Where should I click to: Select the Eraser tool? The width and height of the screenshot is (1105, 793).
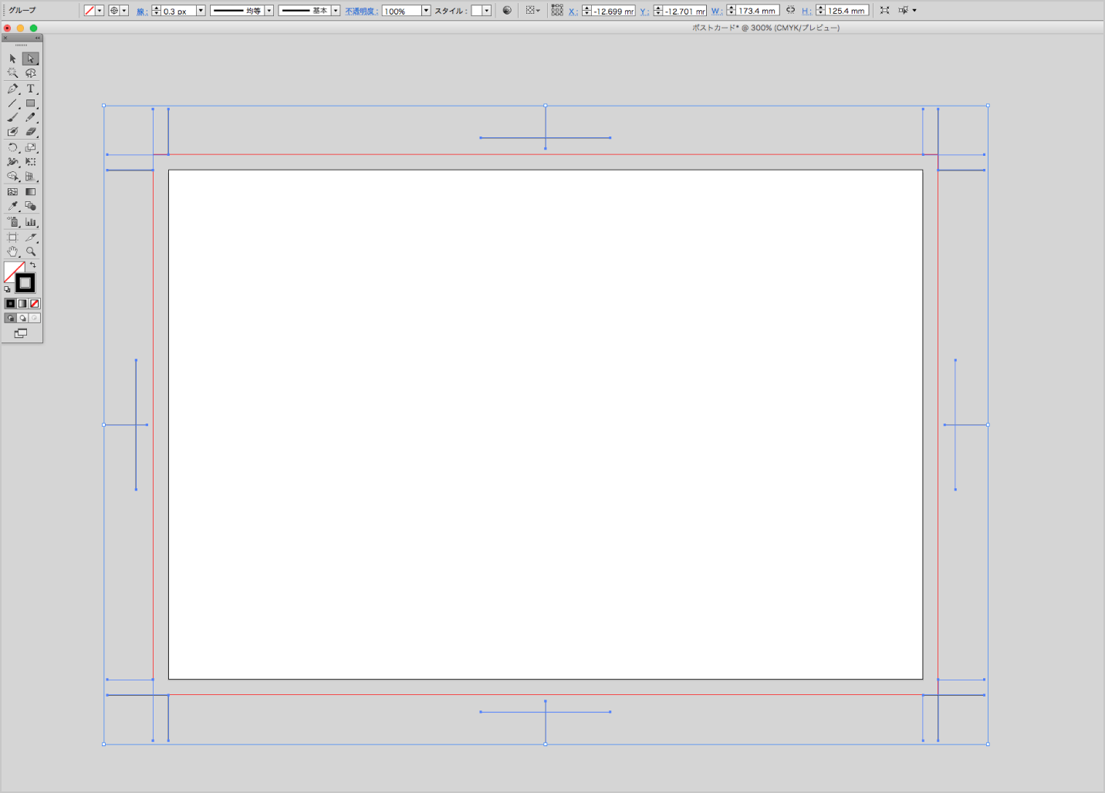coord(31,132)
